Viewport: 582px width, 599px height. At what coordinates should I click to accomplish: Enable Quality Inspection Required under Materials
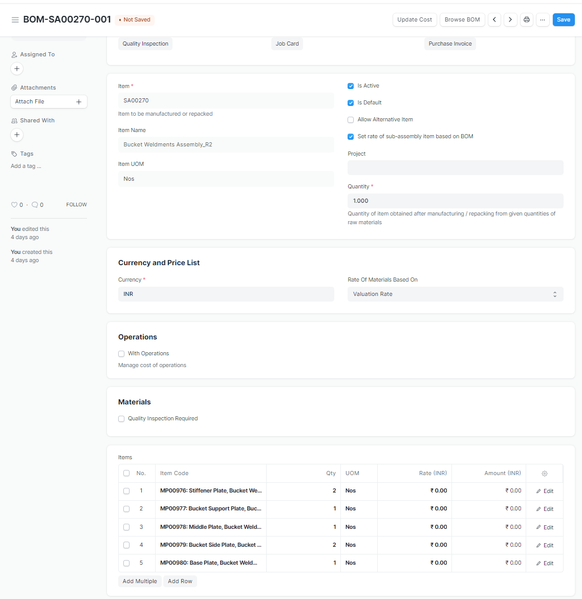[x=121, y=418]
